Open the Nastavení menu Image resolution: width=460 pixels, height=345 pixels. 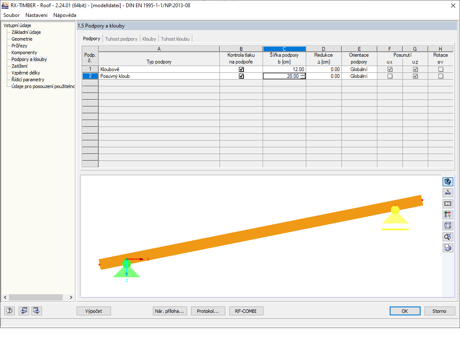pyautogui.click(x=36, y=15)
